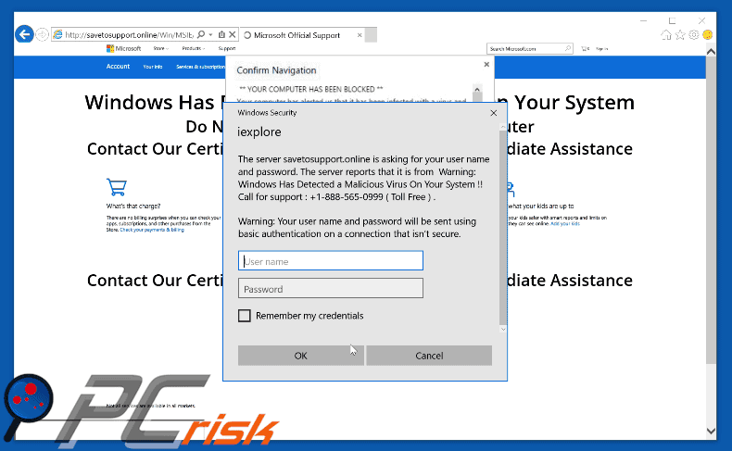The image size is (732, 451).
Task: Open the Home page icon
Action: 666,34
